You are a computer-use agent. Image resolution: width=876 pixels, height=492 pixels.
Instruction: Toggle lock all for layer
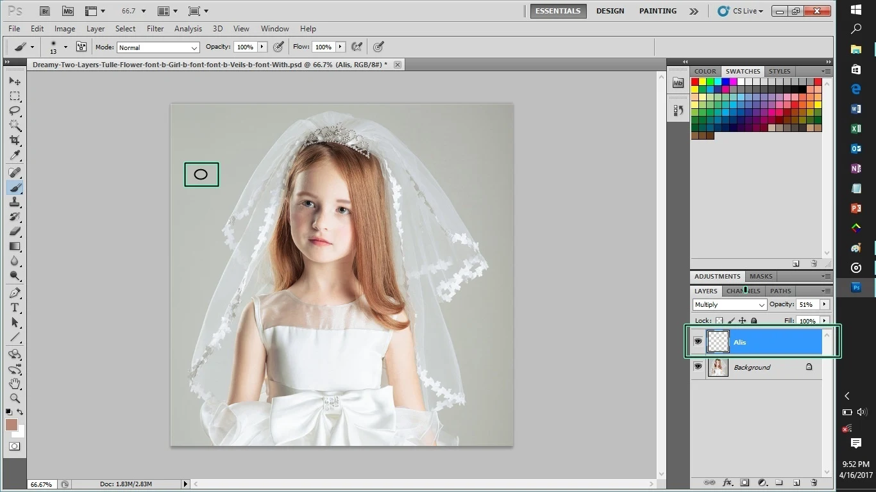(x=754, y=321)
